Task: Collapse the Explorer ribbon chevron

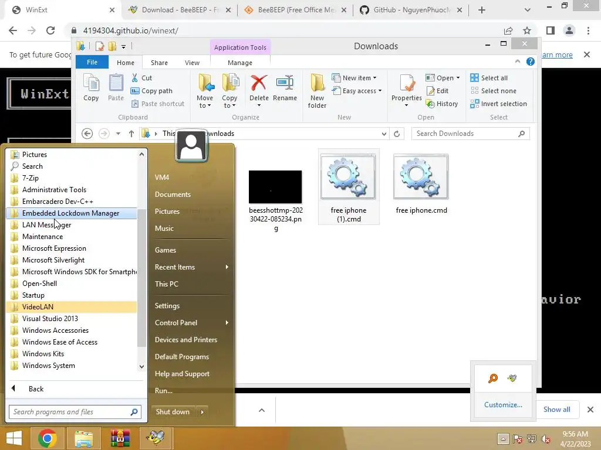Action: [518, 62]
